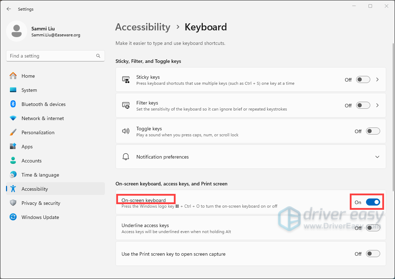The image size is (395, 279).
Task: Go to Time & language settings
Action: click(x=40, y=175)
